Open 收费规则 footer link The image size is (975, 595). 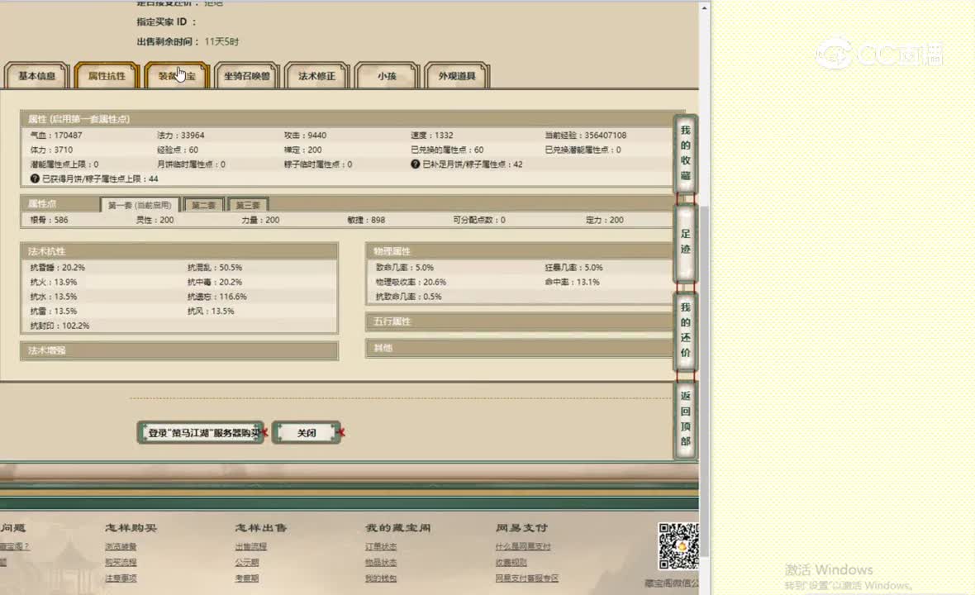pos(511,562)
